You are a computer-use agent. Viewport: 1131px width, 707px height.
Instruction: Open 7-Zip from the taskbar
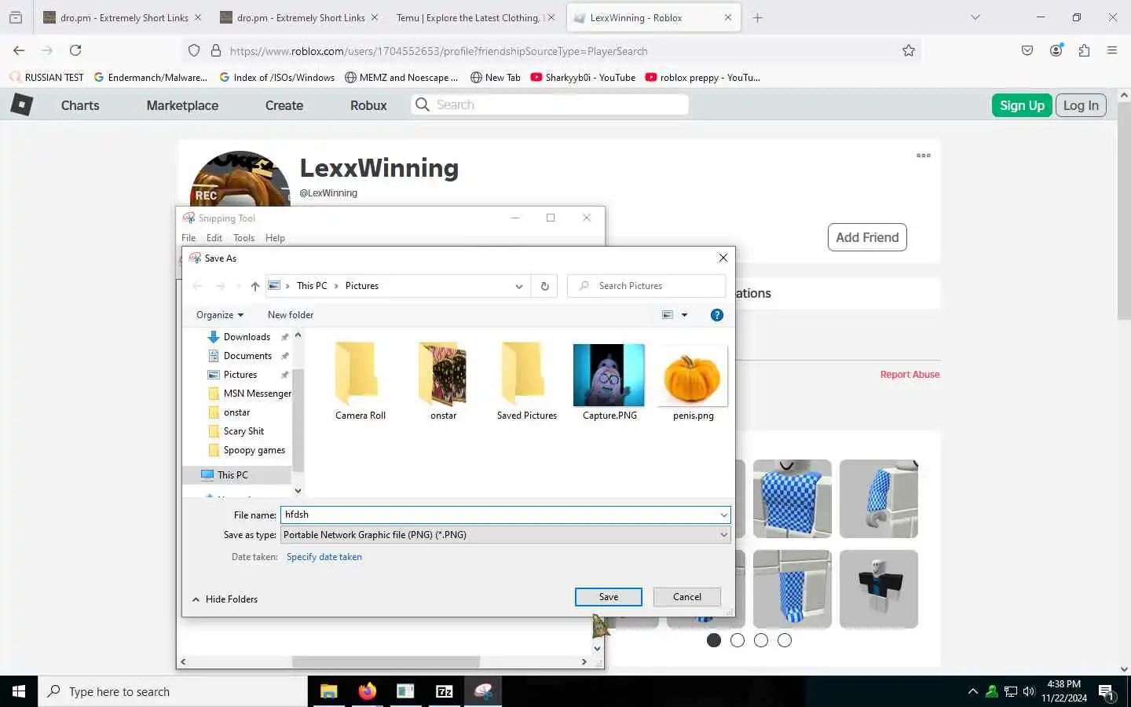[x=444, y=691]
